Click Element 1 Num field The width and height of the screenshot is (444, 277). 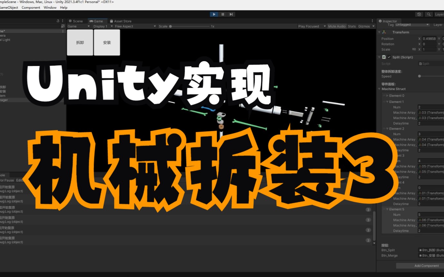point(431,107)
